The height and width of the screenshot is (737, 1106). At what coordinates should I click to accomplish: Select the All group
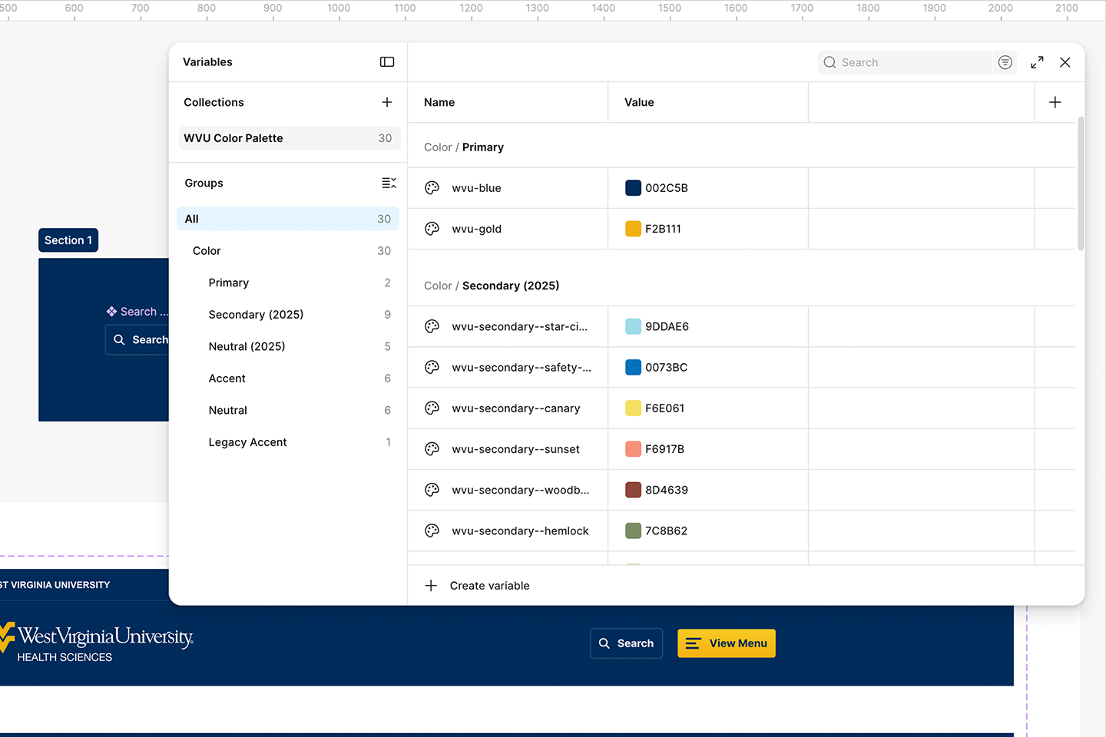coord(288,219)
